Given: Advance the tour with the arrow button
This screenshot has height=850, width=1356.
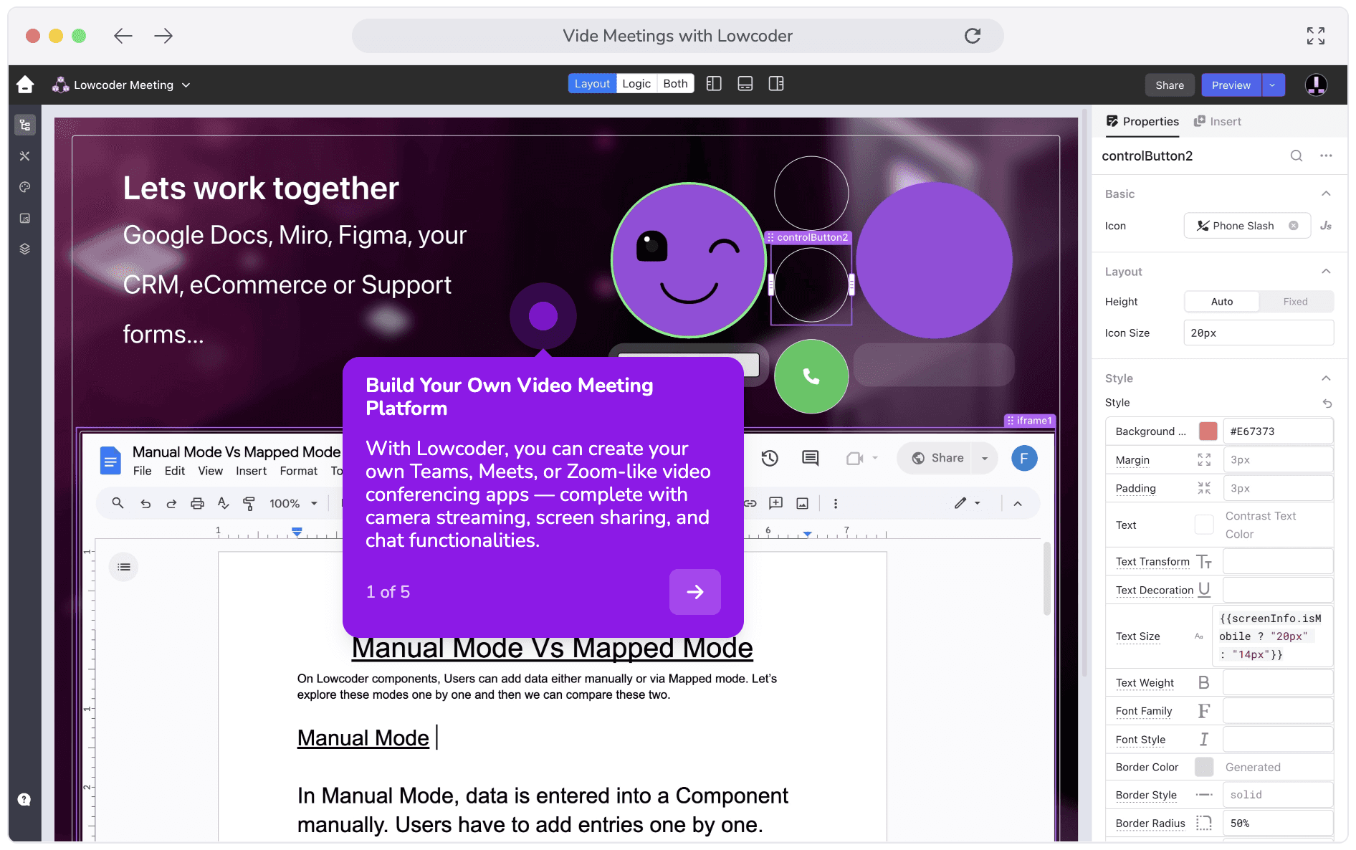Looking at the screenshot, I should [695, 592].
